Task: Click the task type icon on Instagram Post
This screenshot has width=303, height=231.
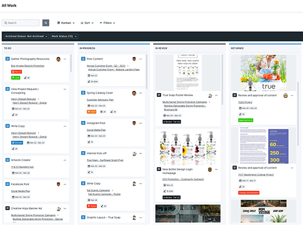Action: [x=83, y=123]
